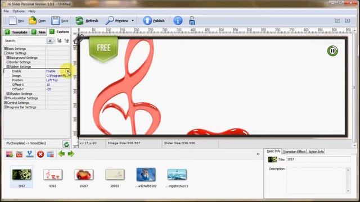The image size is (360, 202).
Task: Open the ribbon Enable dropdown arrow
Action: coord(68,71)
